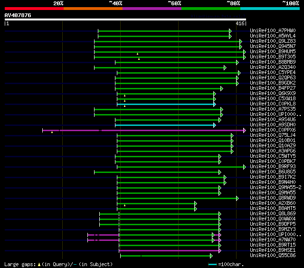This screenshot has width=304, height=268.
Task: Click the white AV407876 query sequence bar
Action: click(125, 19)
